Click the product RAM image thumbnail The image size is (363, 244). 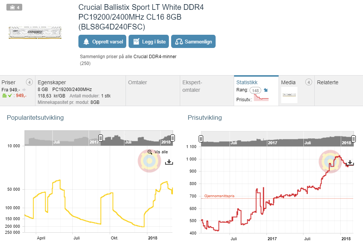tap(35, 32)
